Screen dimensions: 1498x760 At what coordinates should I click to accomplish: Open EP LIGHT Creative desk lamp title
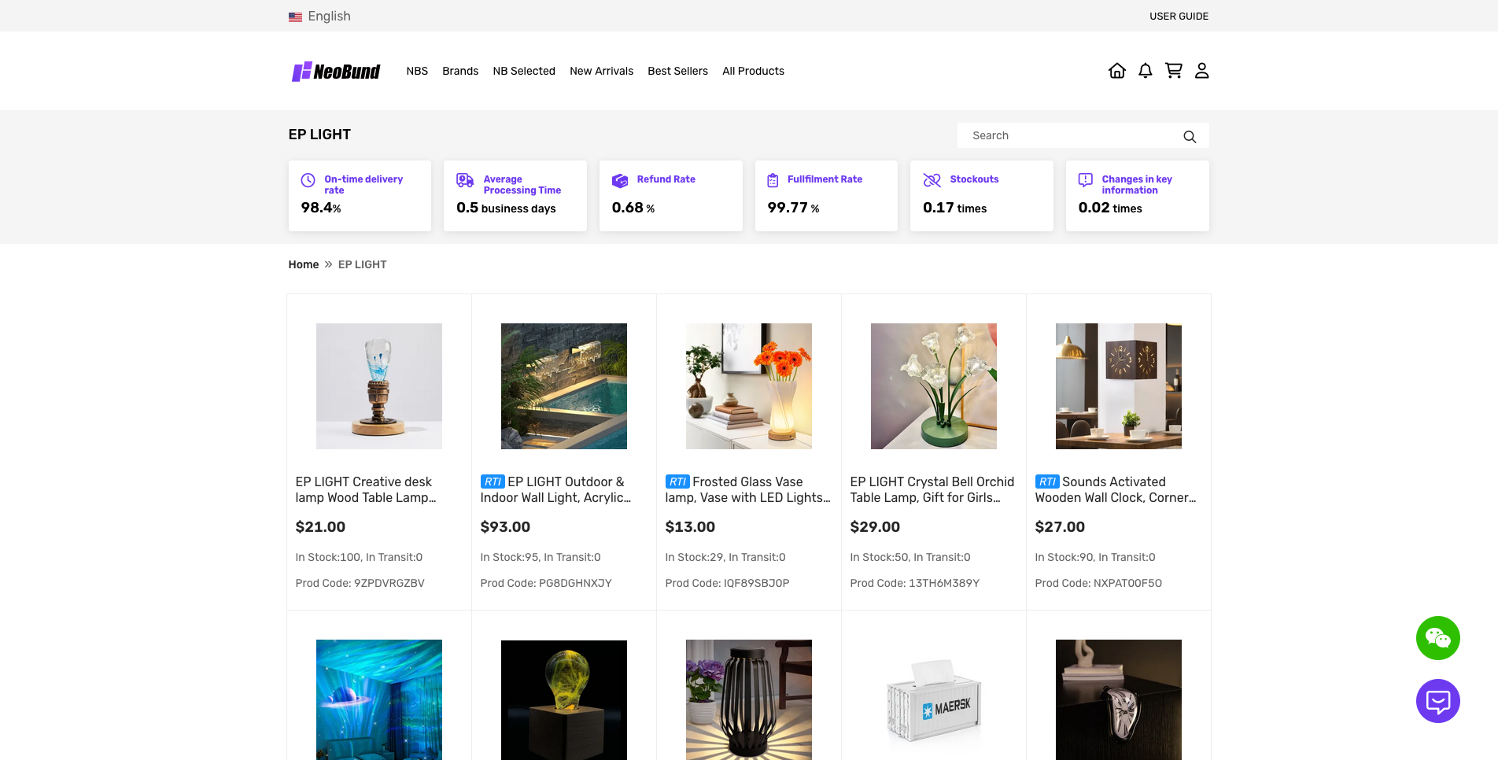[366, 489]
